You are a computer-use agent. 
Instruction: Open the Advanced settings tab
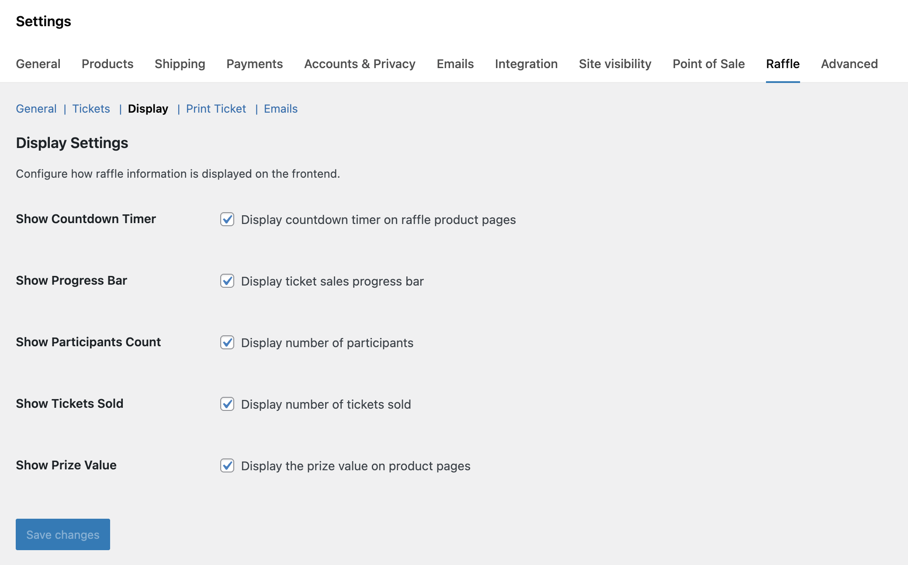coord(849,64)
